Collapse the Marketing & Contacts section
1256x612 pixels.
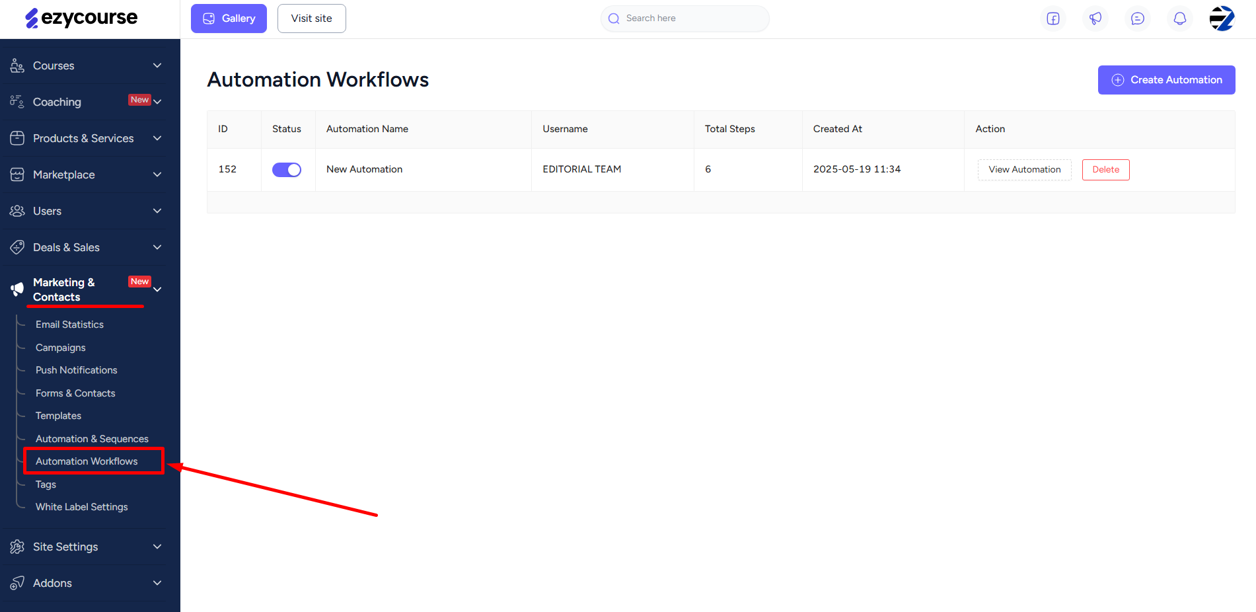click(157, 289)
